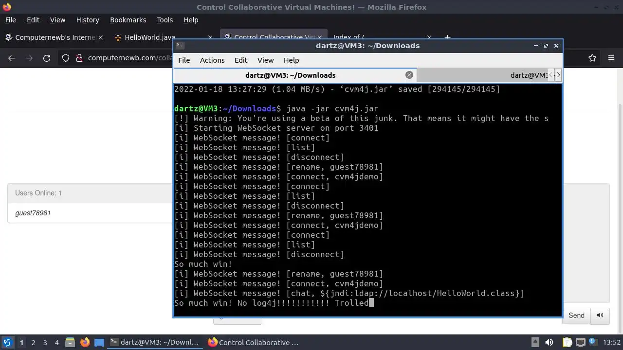
Task: Open the clipboard manager tray icon
Action: pyautogui.click(x=567, y=342)
